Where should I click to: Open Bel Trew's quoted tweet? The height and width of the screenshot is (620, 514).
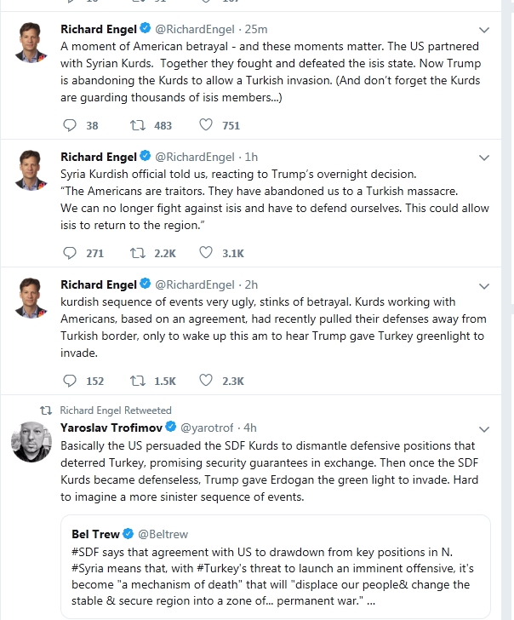click(274, 565)
